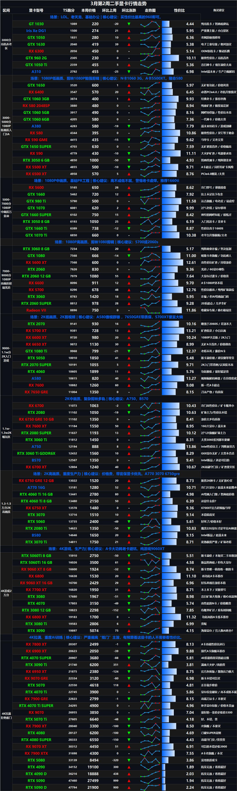This screenshot has height=791, width=237.
Task: Click the 性价比 column header
Action: pyautogui.click(x=179, y=11)
